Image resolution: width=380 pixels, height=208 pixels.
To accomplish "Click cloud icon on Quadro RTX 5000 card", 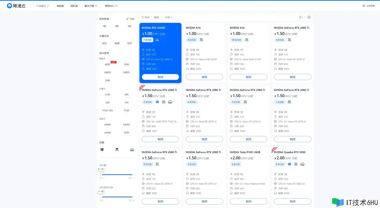I will coord(302,164).
